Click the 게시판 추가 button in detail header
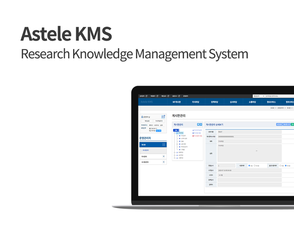 (287, 124)
